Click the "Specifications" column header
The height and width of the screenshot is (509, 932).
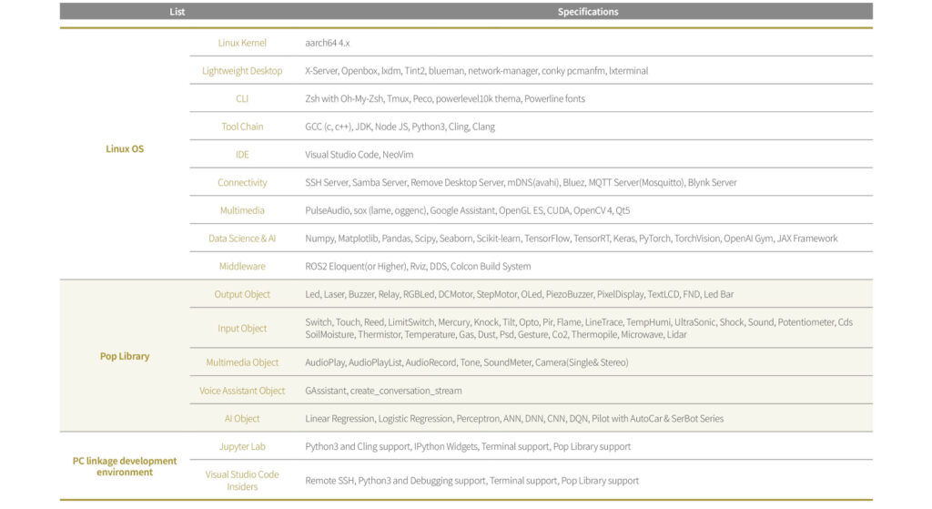[x=587, y=12]
